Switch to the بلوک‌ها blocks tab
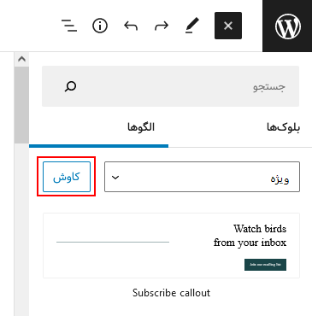 pyautogui.click(x=283, y=127)
